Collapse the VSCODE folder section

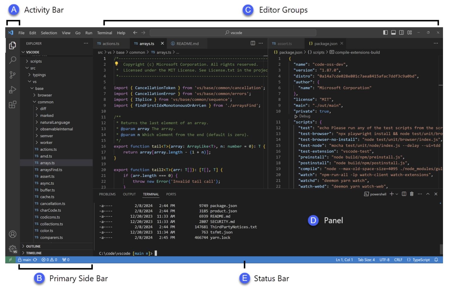tap(56, 52)
